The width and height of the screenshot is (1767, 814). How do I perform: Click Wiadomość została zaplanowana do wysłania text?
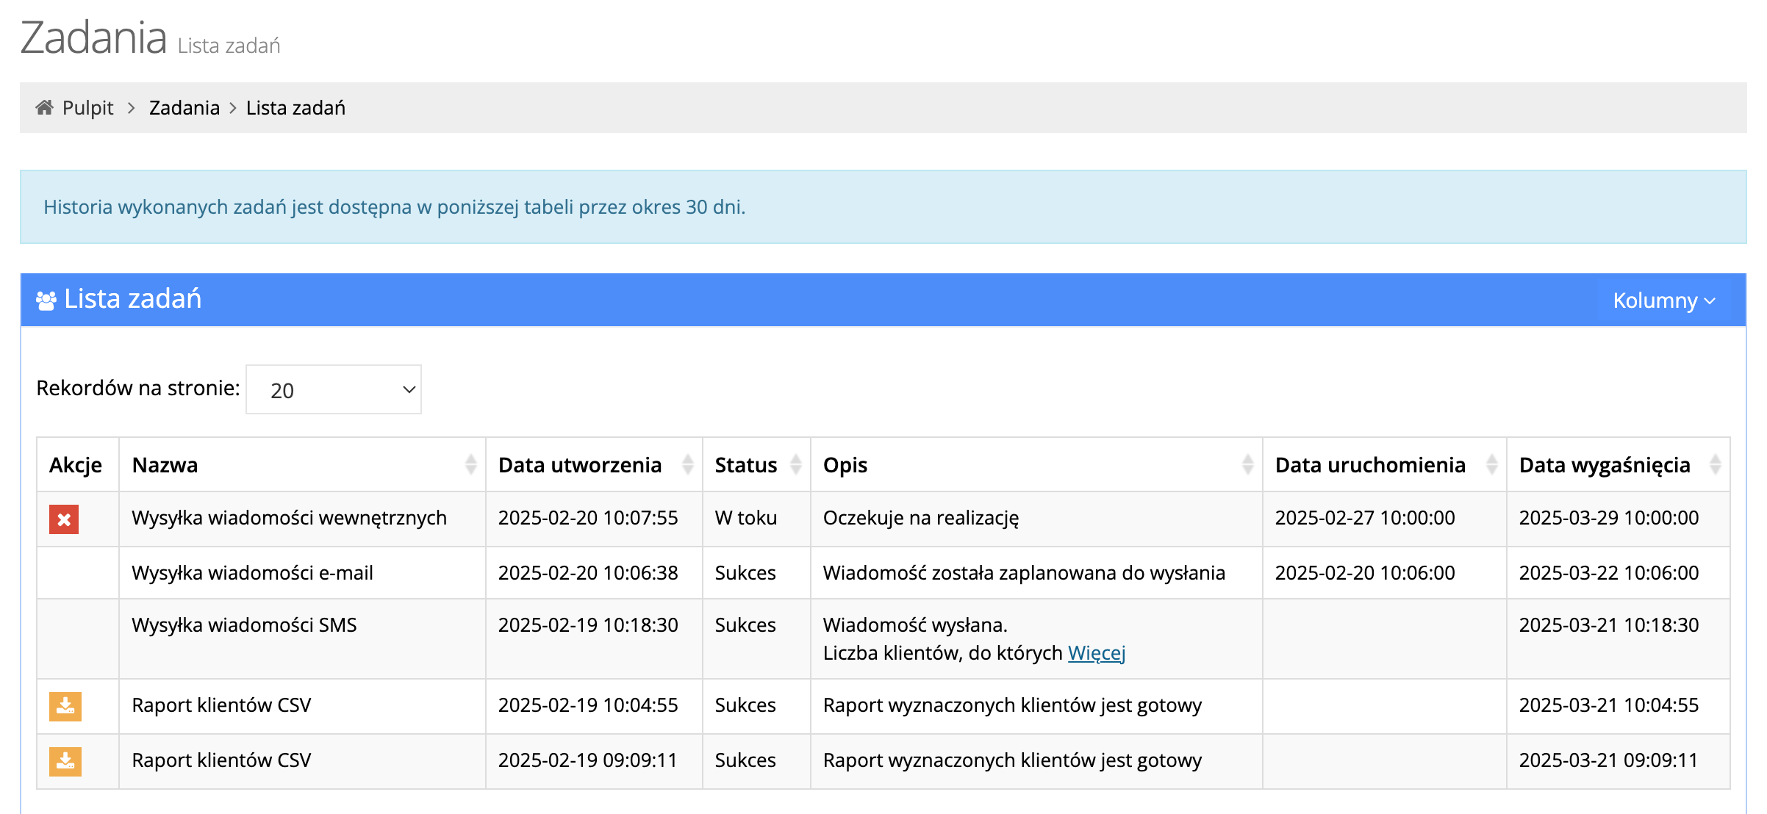tap(1024, 573)
